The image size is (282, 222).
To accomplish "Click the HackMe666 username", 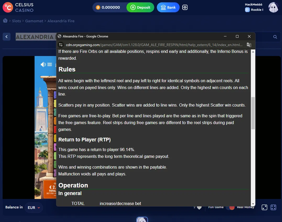I will click(x=253, y=4).
